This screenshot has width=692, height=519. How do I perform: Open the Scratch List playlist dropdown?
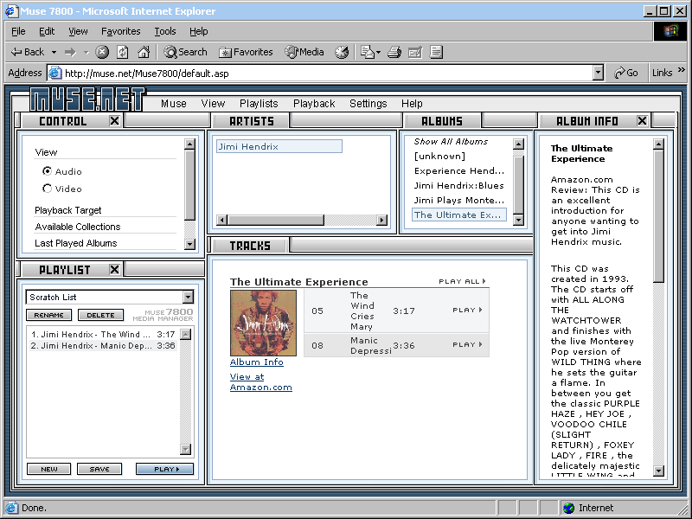pos(189,297)
